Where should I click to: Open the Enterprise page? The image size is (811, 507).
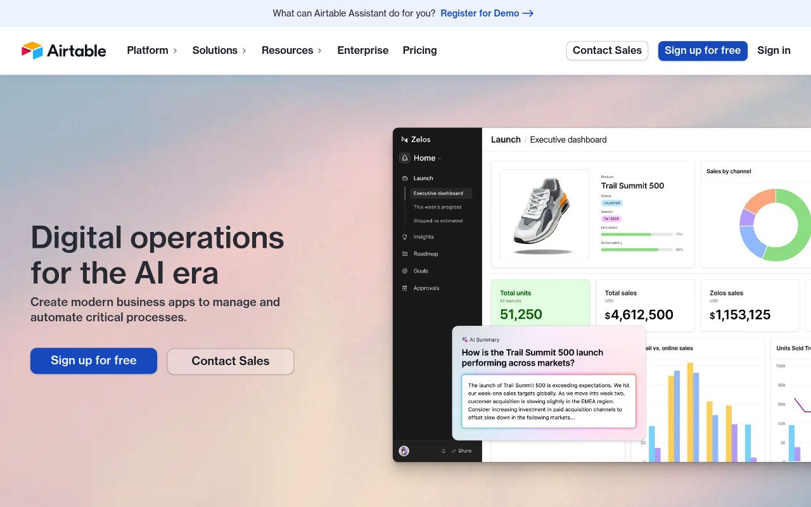[x=363, y=50]
